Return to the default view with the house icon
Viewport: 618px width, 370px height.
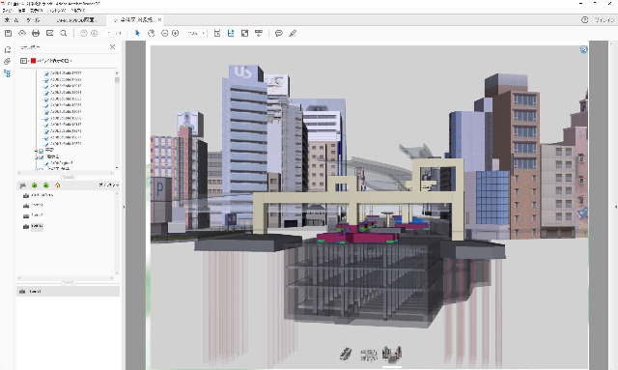pos(58,185)
